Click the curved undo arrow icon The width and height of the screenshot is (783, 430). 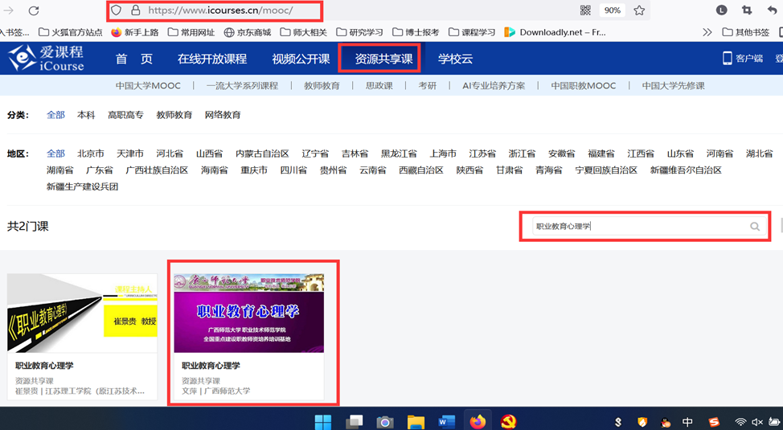772,10
